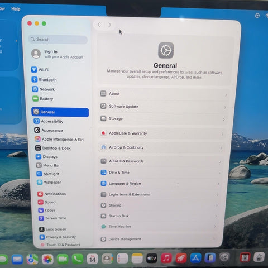Open Sound settings

tap(46, 202)
